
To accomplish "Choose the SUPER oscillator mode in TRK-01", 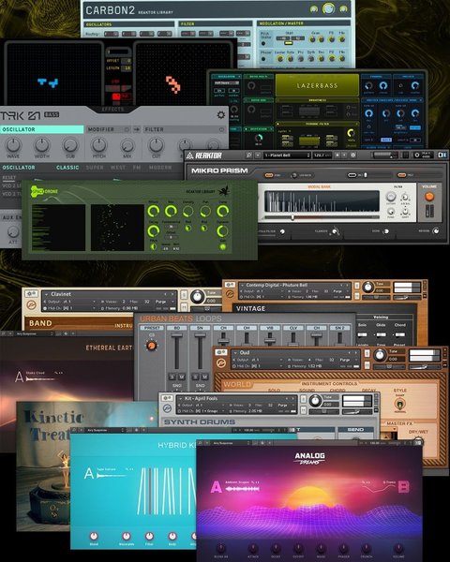I will [x=95, y=168].
